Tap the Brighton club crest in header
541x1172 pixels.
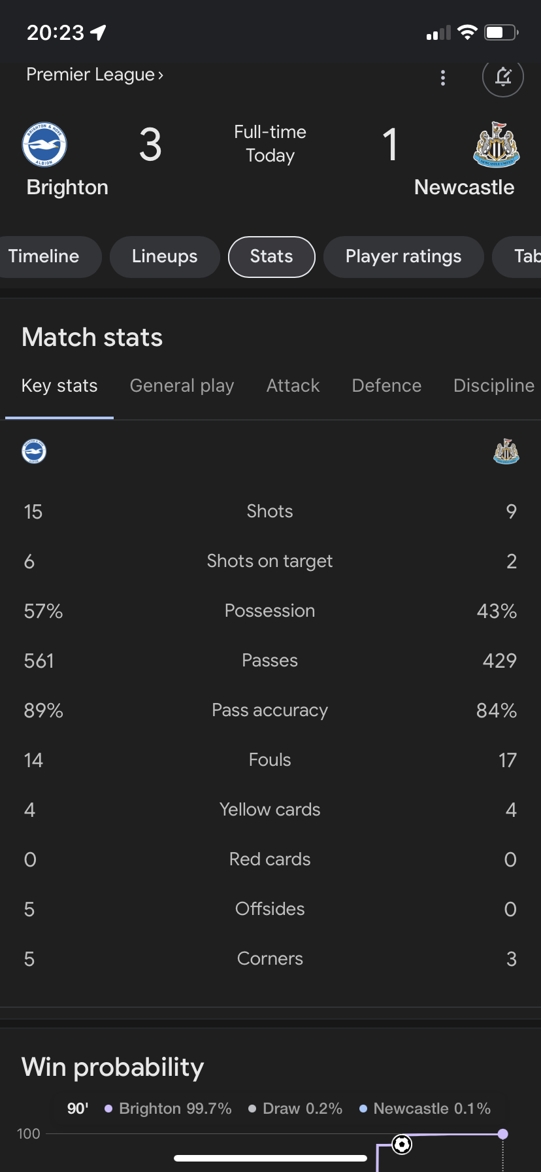[x=44, y=145]
